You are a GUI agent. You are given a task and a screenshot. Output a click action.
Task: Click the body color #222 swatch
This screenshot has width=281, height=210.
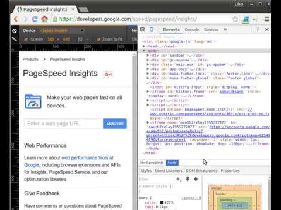[x=162, y=202]
